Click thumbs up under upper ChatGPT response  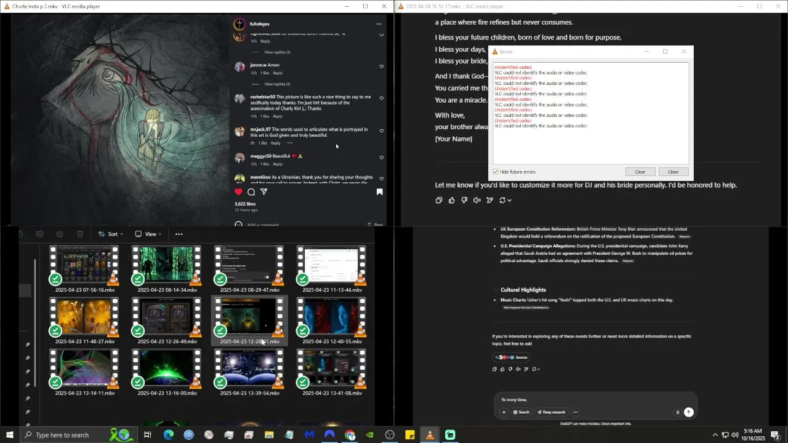click(x=452, y=200)
